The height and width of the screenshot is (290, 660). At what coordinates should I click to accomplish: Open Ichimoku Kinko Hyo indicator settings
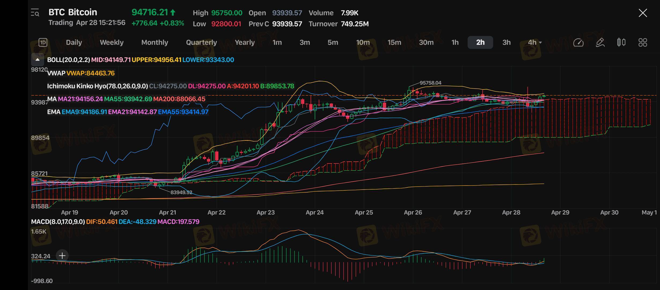[97, 86]
